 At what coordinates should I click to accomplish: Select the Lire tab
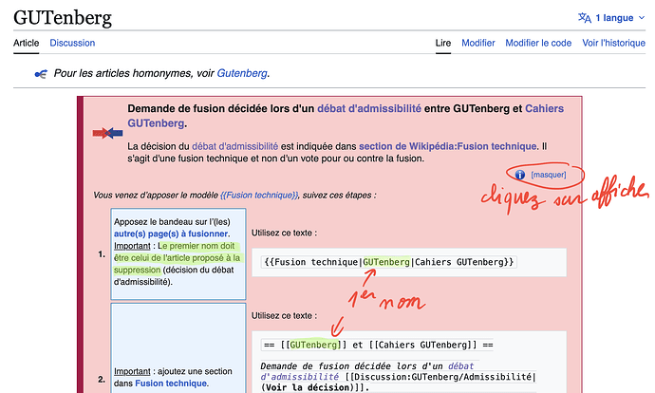point(442,43)
